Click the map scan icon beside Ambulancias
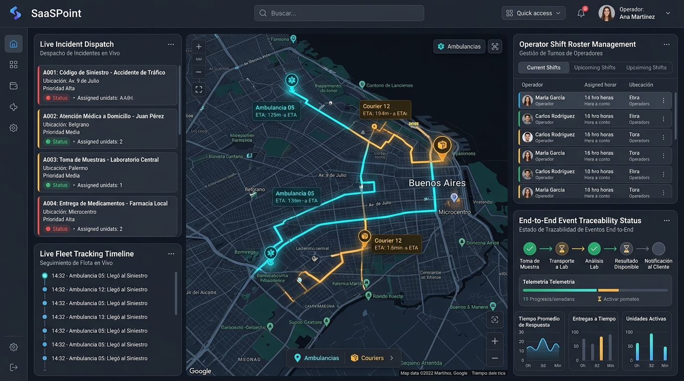Viewport: 684px width, 381px height. [x=495, y=47]
